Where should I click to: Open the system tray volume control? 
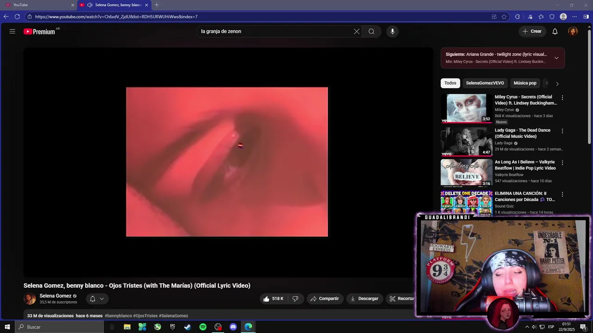point(534,327)
